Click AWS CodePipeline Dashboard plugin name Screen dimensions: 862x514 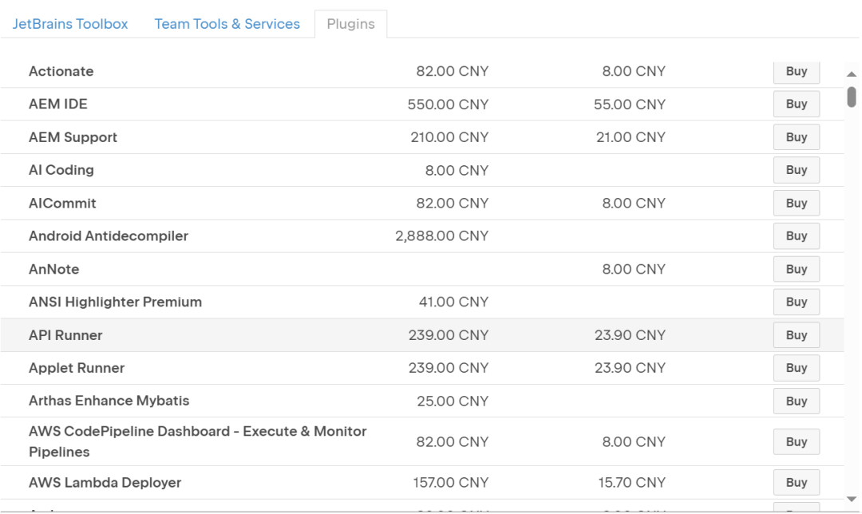[x=197, y=441]
